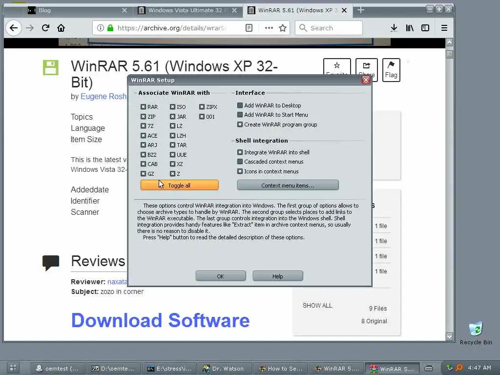Enable Cascaded context menus option
500x375 pixels.
pyautogui.click(x=240, y=162)
